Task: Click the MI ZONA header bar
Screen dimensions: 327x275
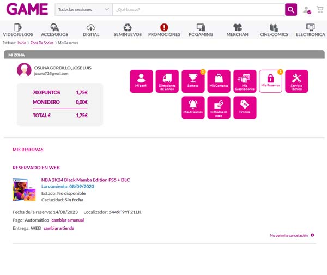Action: (x=164, y=55)
